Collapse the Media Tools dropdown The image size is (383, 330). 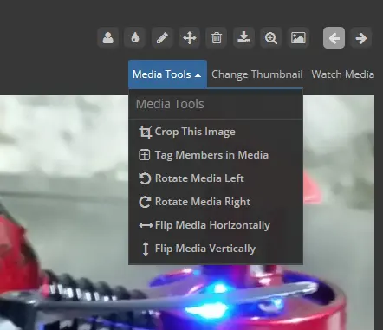167,74
